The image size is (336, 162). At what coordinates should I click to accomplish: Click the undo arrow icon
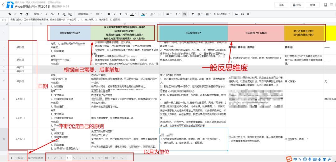point(10,14)
